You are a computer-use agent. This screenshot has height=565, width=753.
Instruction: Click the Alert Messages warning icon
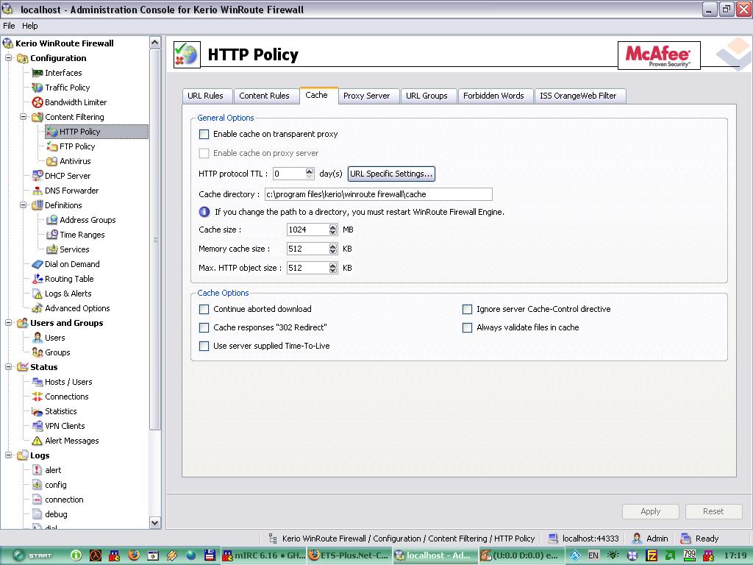38,441
